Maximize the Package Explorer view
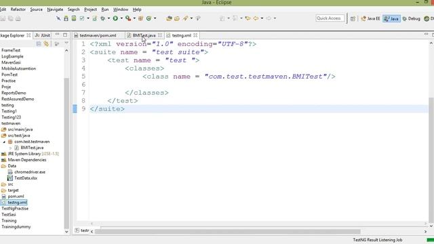 tap(65, 35)
